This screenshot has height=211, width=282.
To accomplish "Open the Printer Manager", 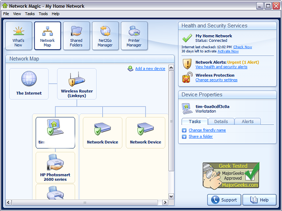I will click(x=134, y=36).
